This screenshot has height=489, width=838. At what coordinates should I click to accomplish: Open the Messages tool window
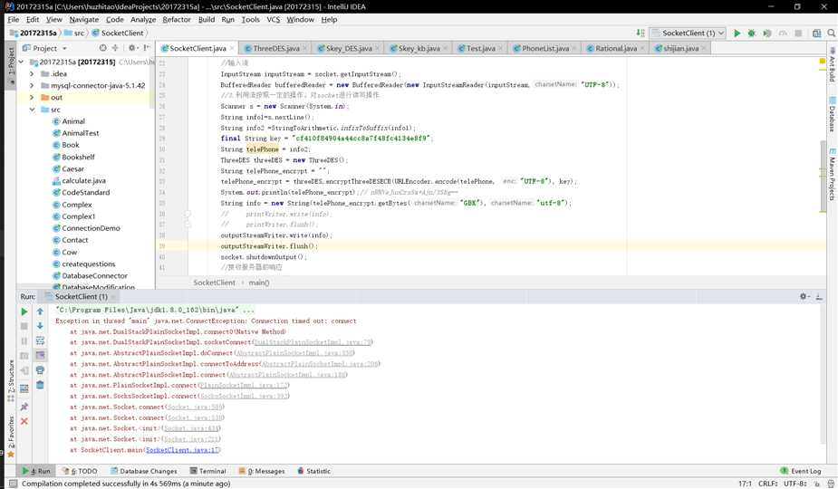pos(262,472)
